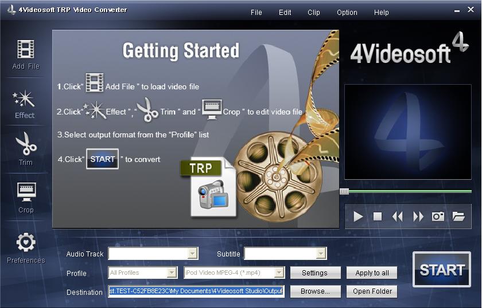Click the Add File icon in Getting Started
This screenshot has height=308, width=482.
pos(94,82)
